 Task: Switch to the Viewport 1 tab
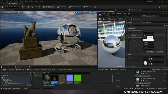tap(5, 10)
